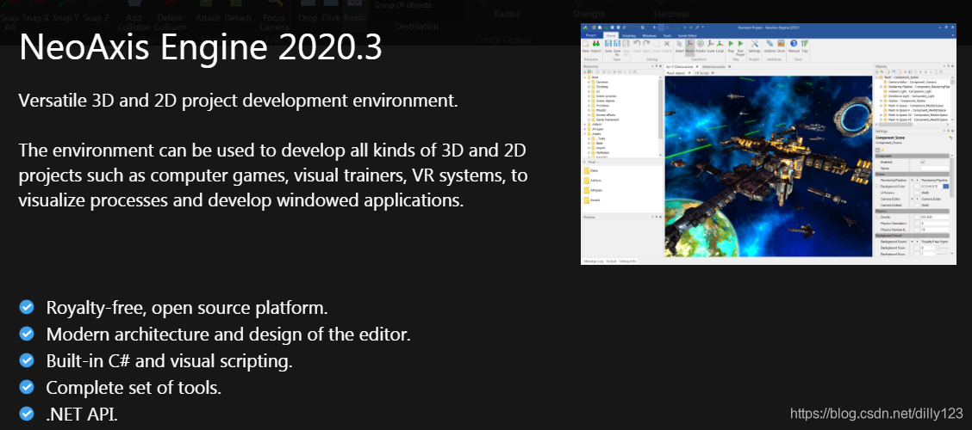The height and width of the screenshot is (430, 972).
Task: Open the Debug Info tab in thumbnail
Action: click(627, 261)
